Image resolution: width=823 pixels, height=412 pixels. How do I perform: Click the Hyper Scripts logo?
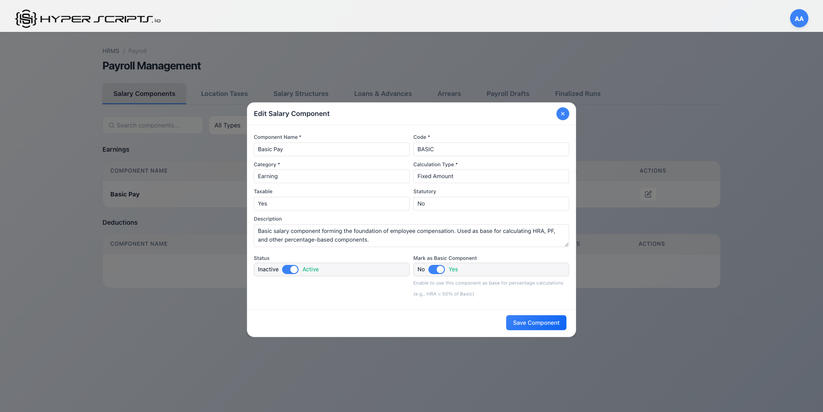[x=87, y=18]
